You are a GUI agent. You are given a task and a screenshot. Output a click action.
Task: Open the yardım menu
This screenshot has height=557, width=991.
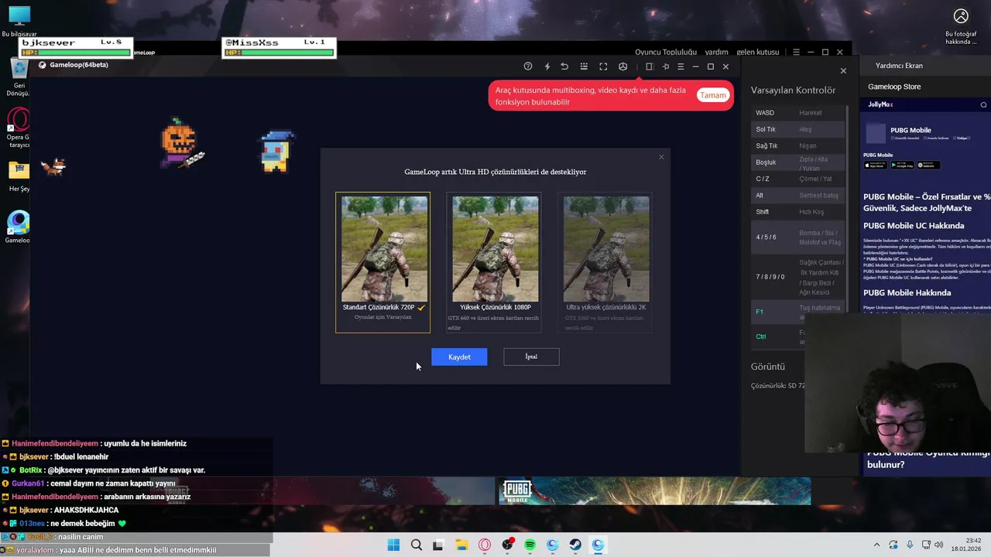pyautogui.click(x=716, y=52)
